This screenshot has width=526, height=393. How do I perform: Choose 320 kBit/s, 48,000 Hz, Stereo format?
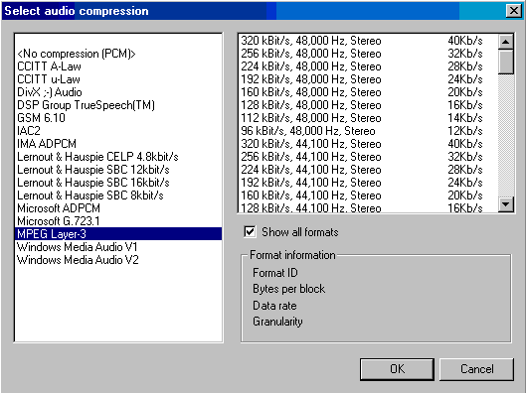pyautogui.click(x=368, y=41)
